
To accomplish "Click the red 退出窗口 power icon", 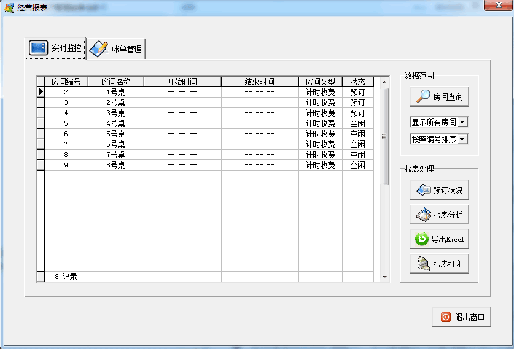I will pyautogui.click(x=446, y=317).
